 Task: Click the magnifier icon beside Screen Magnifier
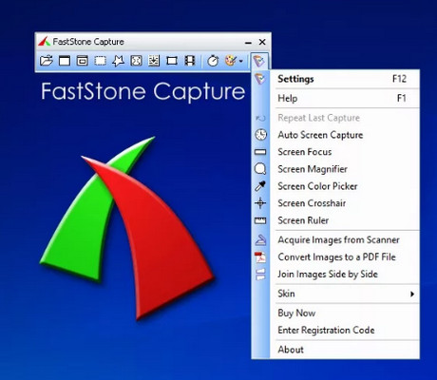[x=260, y=169]
